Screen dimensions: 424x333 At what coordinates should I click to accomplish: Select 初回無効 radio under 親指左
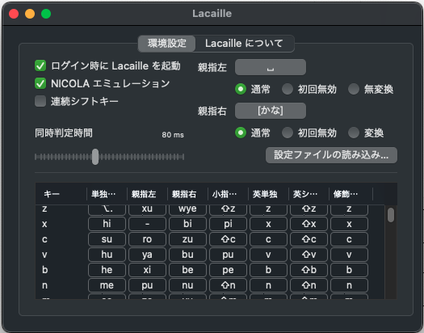pos(288,89)
